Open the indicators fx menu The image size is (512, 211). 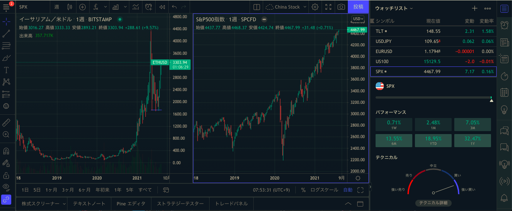96,7
